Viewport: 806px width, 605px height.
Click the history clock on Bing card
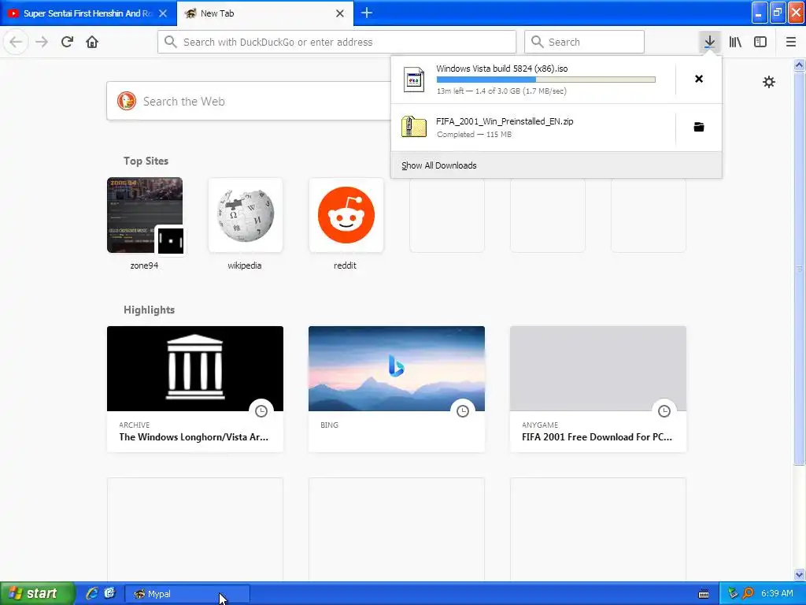[463, 410]
